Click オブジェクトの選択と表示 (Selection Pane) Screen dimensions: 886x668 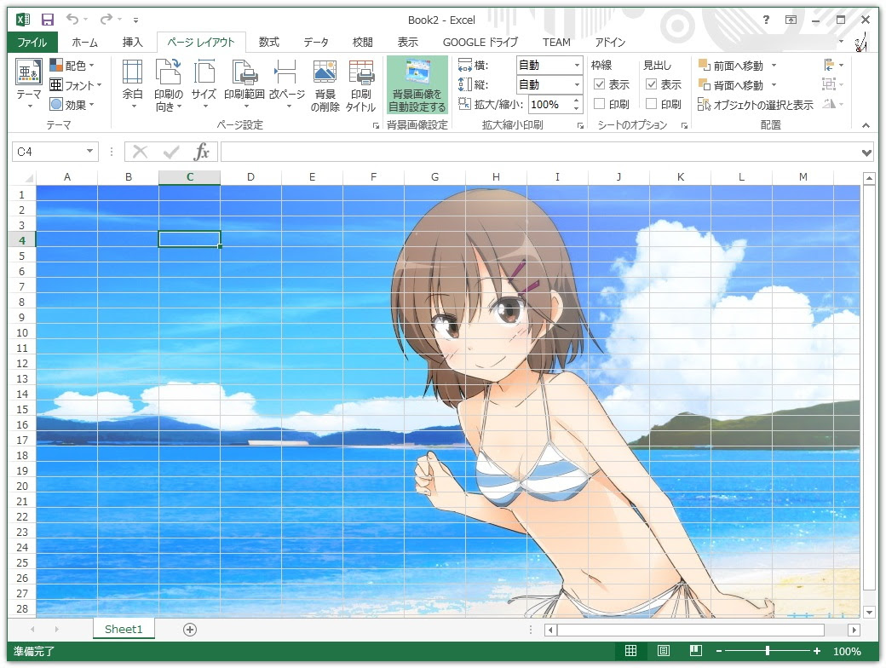click(756, 105)
